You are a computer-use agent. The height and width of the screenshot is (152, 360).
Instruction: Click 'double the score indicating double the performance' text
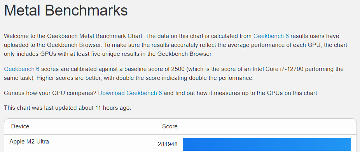(183, 78)
